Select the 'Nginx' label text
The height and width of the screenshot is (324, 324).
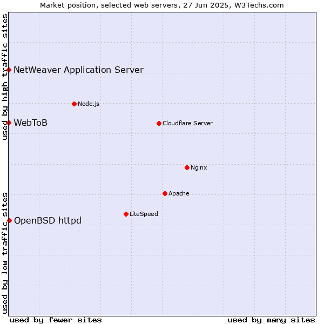(x=199, y=167)
